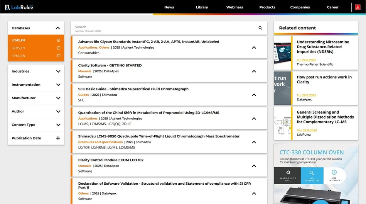Expand the Industries filter
The width and height of the screenshot is (366, 204).
tap(58, 71)
